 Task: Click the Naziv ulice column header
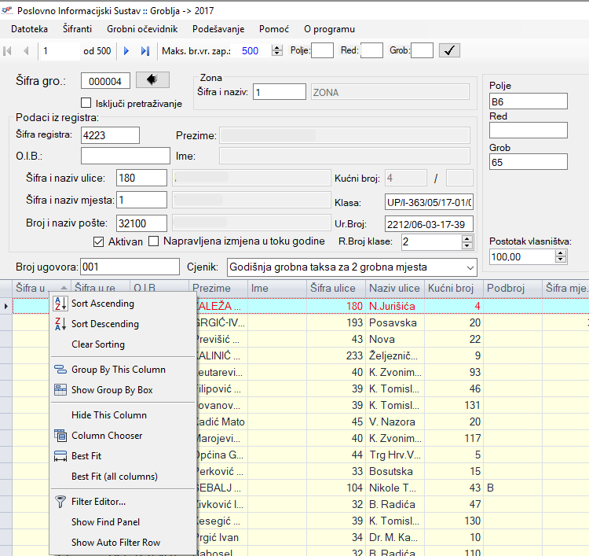click(x=394, y=289)
